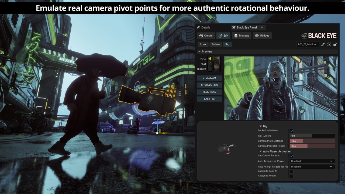The width and height of the screenshot is (345, 194).
Task: Open the Create menu
Action: 206,36
